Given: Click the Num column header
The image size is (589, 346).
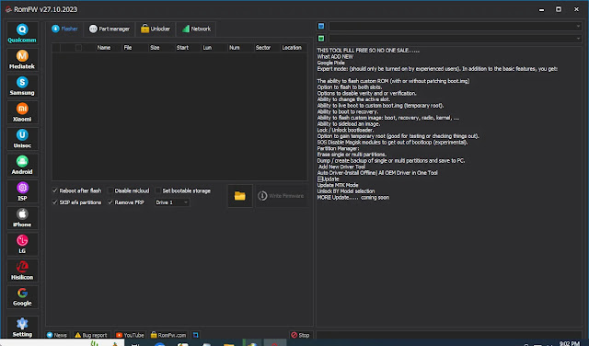Looking at the screenshot, I should click(235, 47).
